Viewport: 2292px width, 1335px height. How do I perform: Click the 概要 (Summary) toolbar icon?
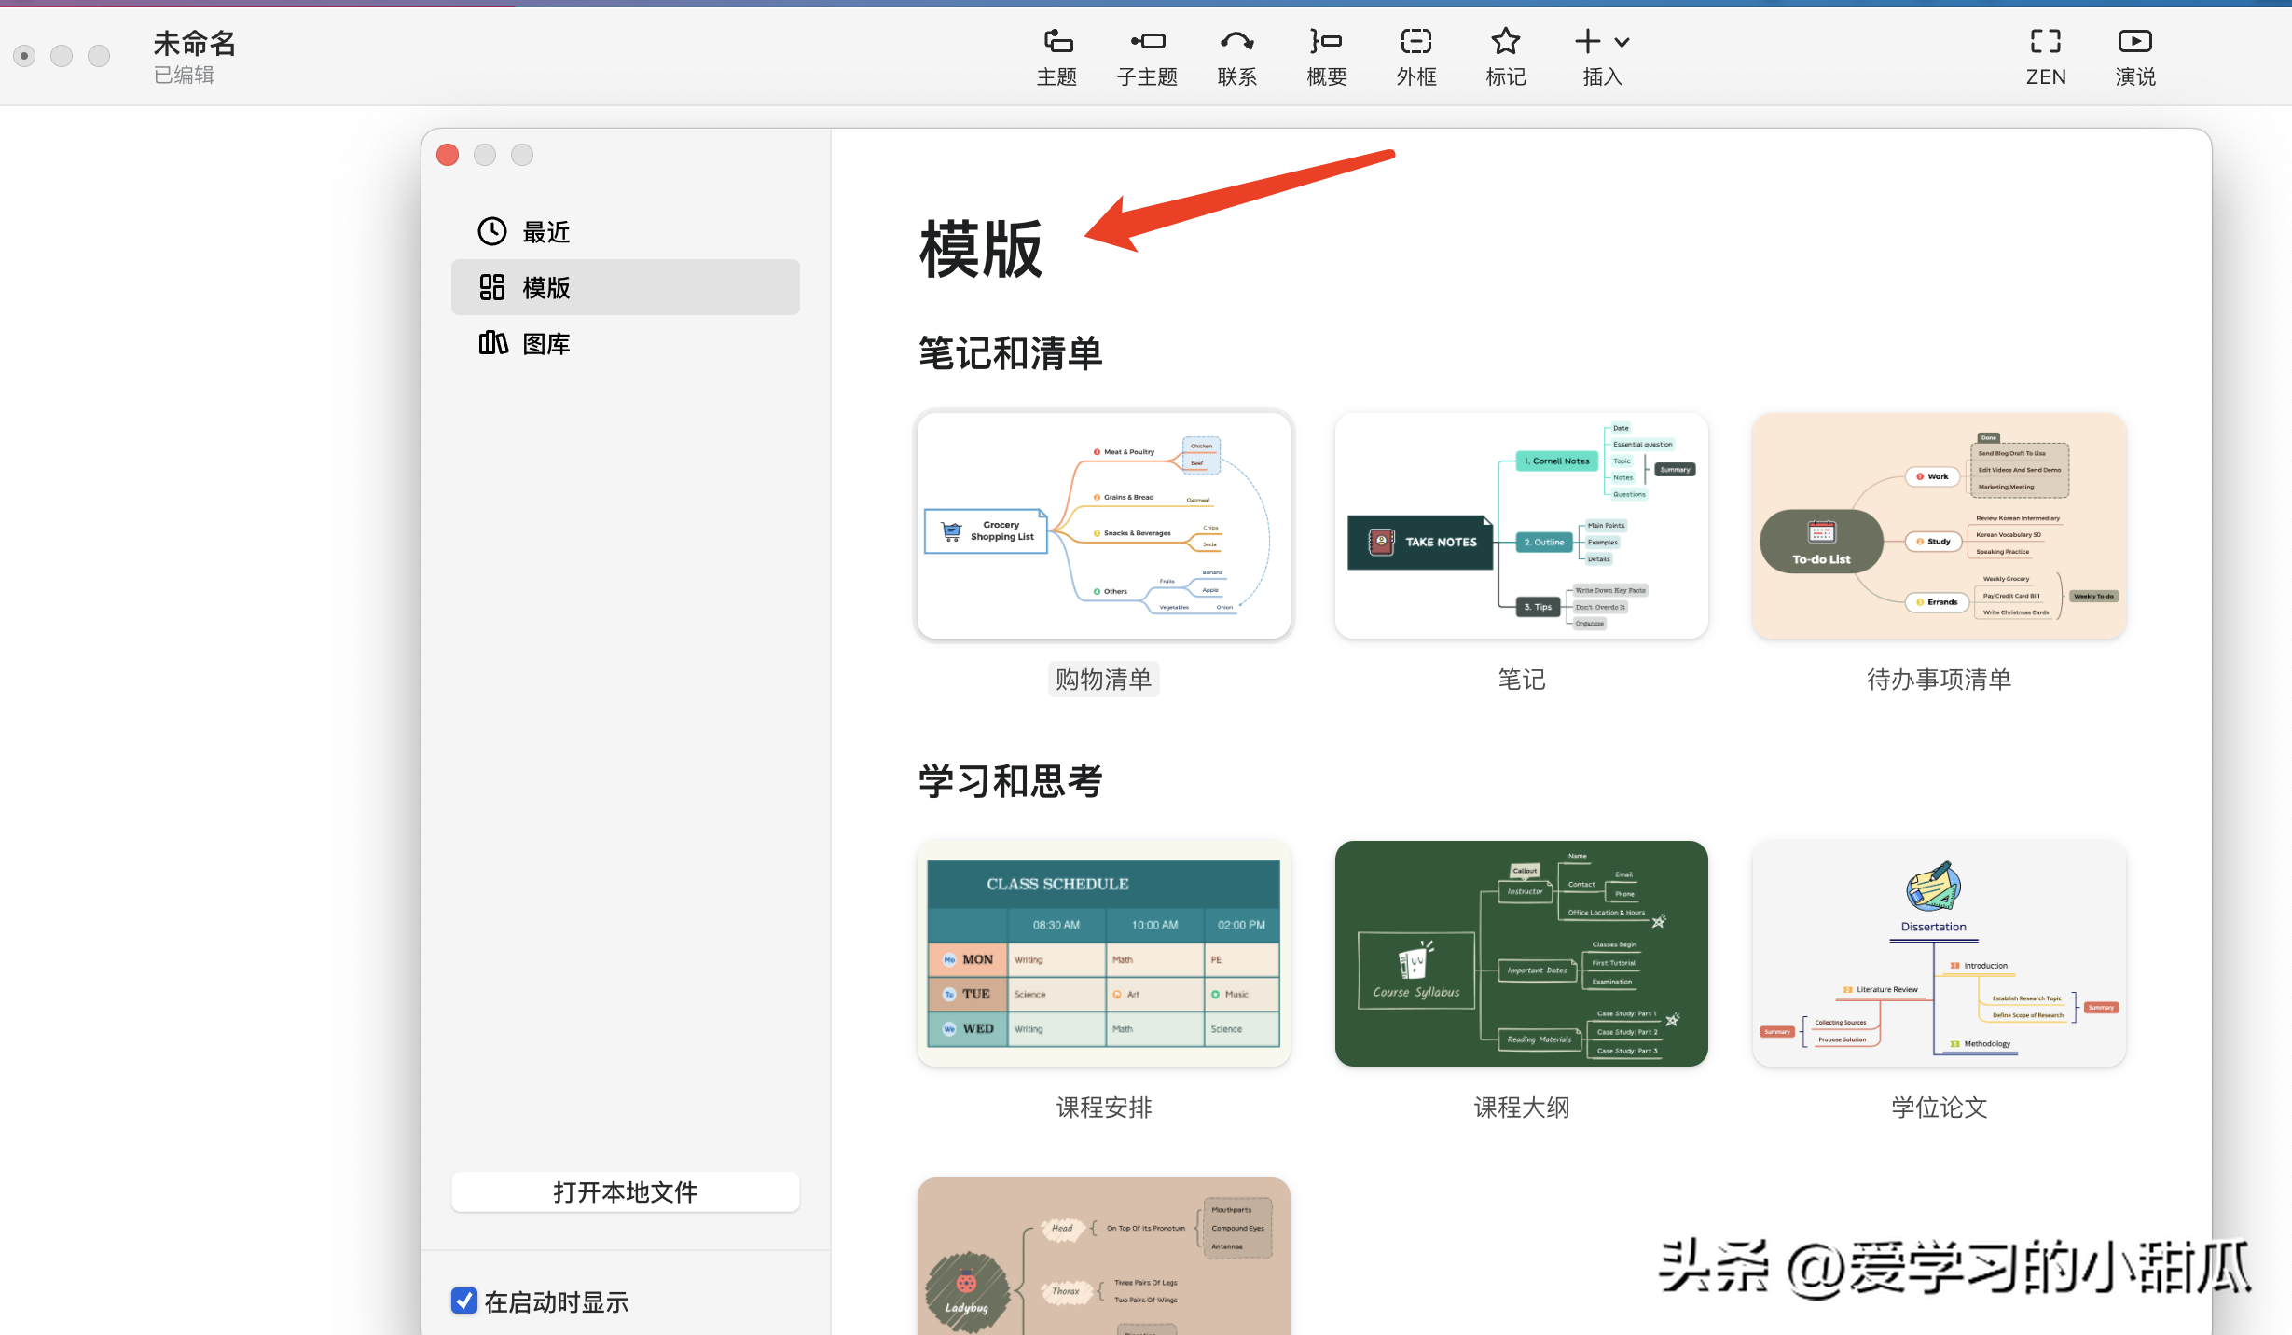tap(1326, 42)
